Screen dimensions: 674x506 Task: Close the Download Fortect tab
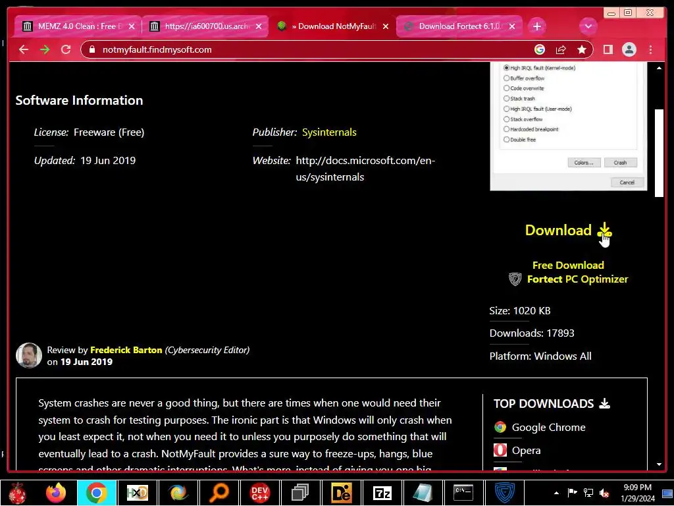click(512, 26)
